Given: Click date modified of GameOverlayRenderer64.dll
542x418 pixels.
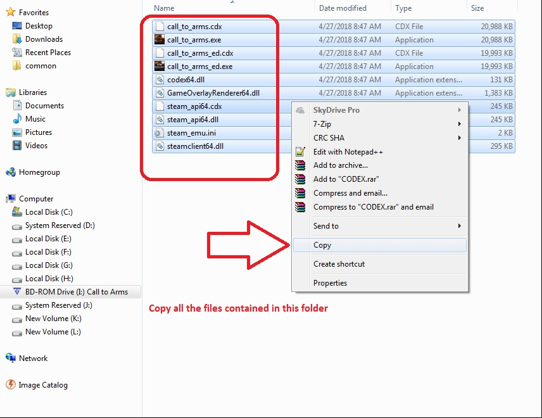Looking at the screenshot, I should point(350,92).
